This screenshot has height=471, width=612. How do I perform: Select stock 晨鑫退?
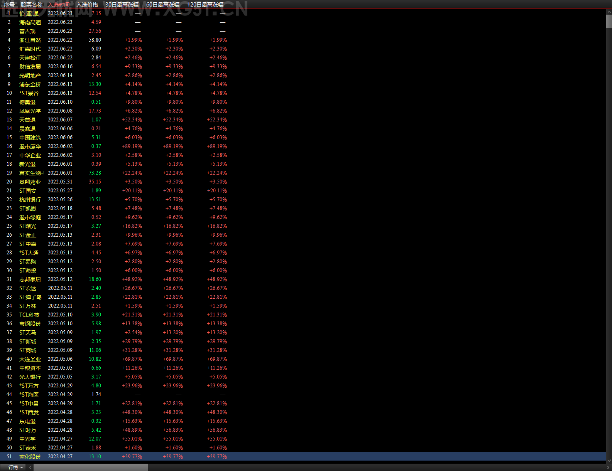[x=27, y=129]
